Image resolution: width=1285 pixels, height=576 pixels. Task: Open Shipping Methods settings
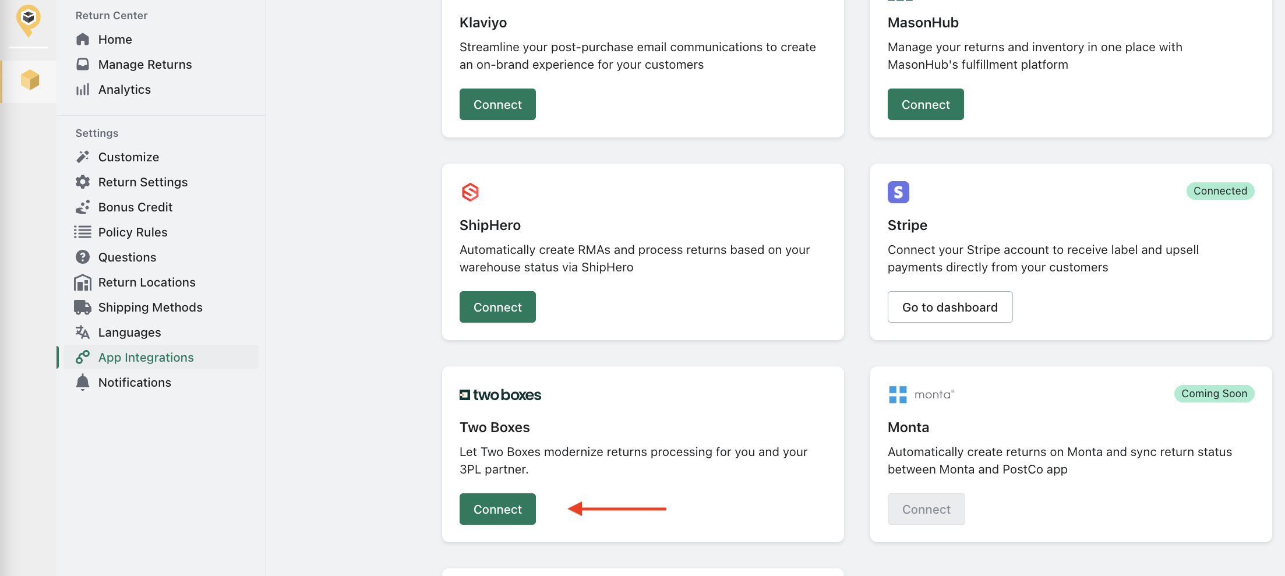(150, 308)
